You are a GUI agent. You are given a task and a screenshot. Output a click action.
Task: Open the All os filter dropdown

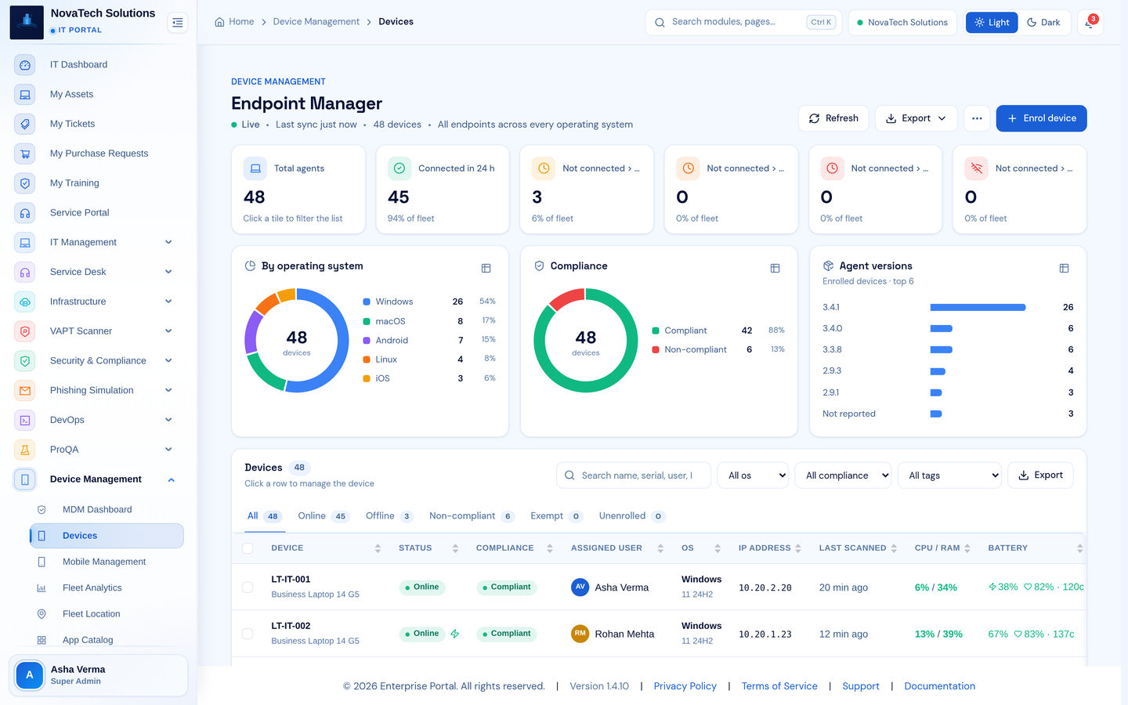click(x=753, y=475)
